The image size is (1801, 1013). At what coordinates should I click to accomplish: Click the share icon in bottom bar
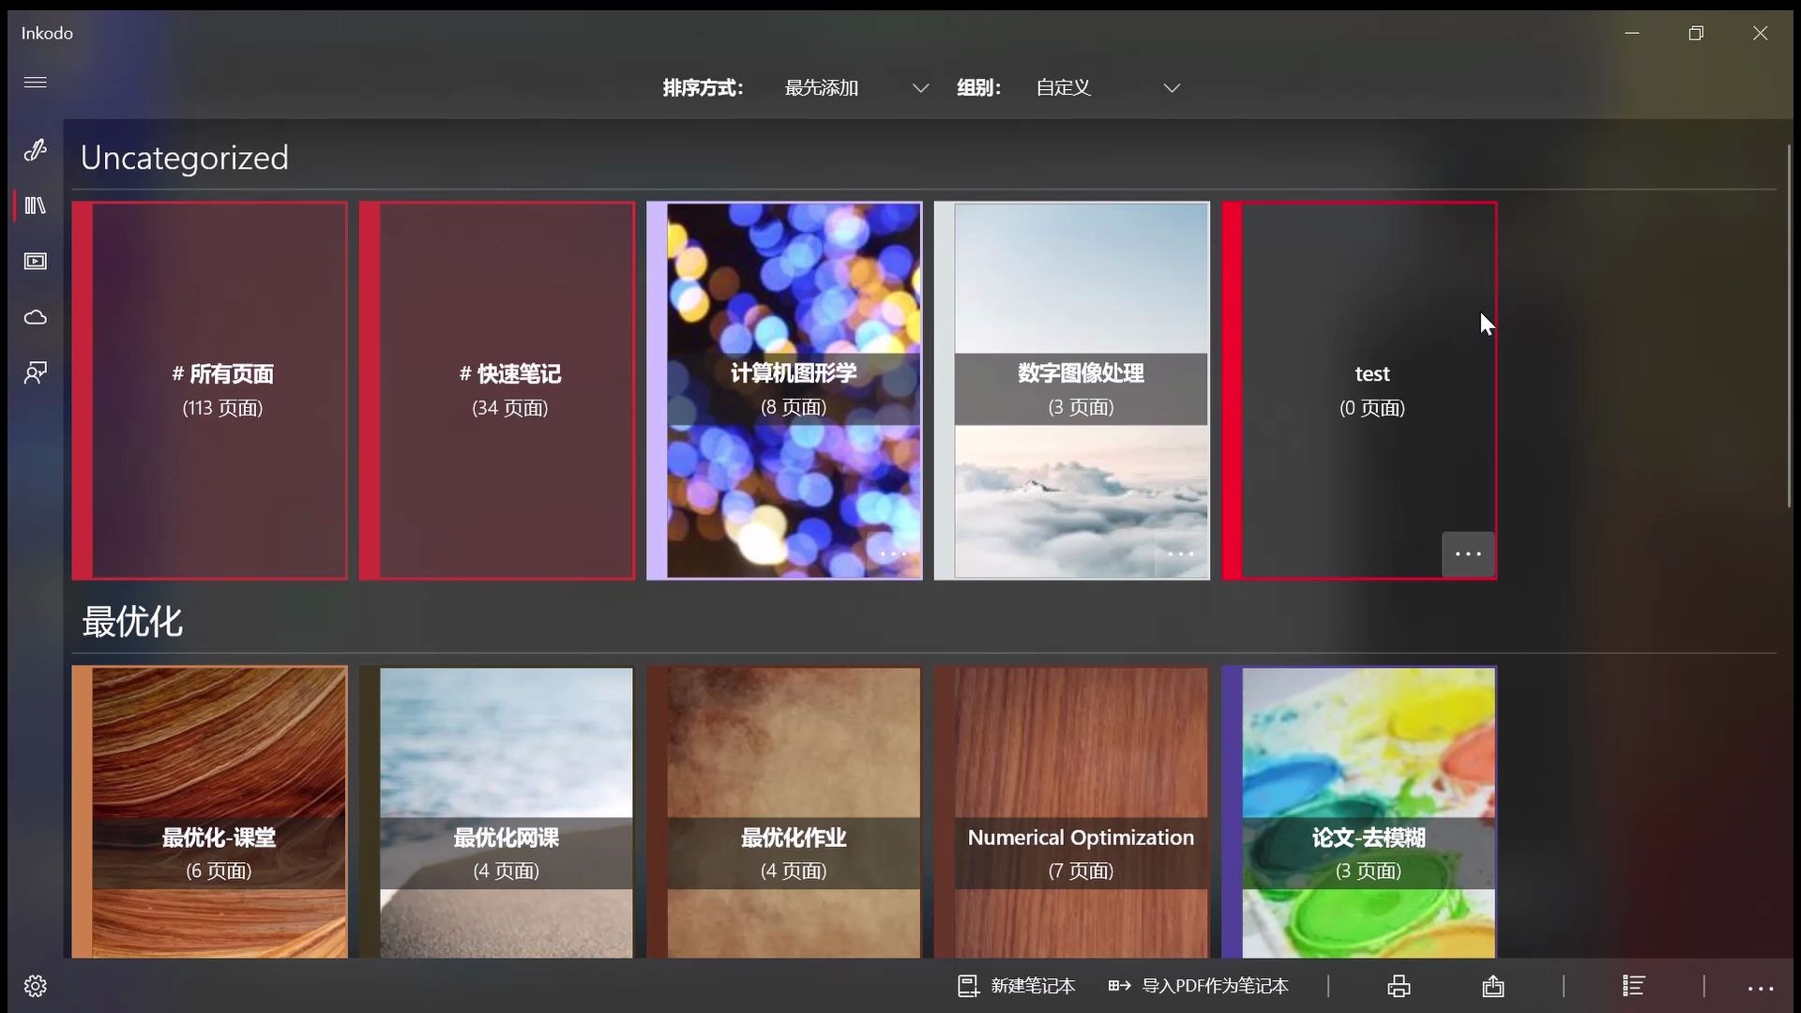1493,986
